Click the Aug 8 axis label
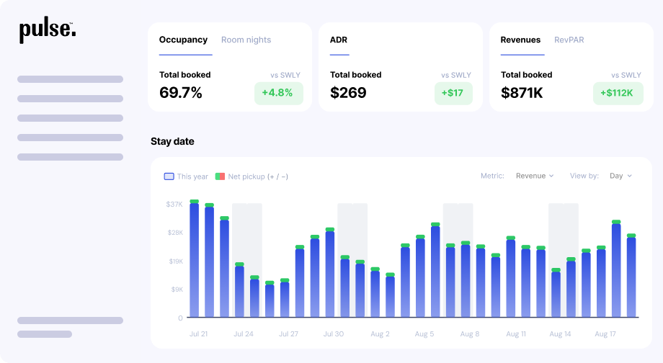Image resolution: width=663 pixels, height=363 pixels. coord(470,334)
